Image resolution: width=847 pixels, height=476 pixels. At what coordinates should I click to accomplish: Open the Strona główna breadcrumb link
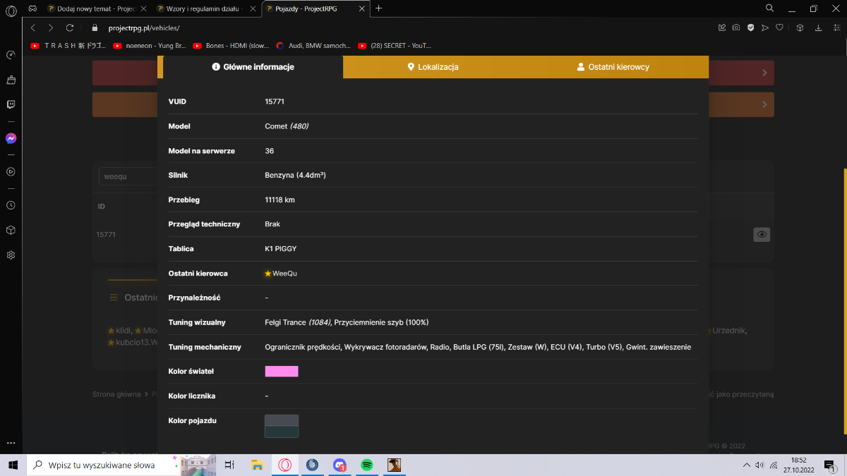(x=116, y=394)
